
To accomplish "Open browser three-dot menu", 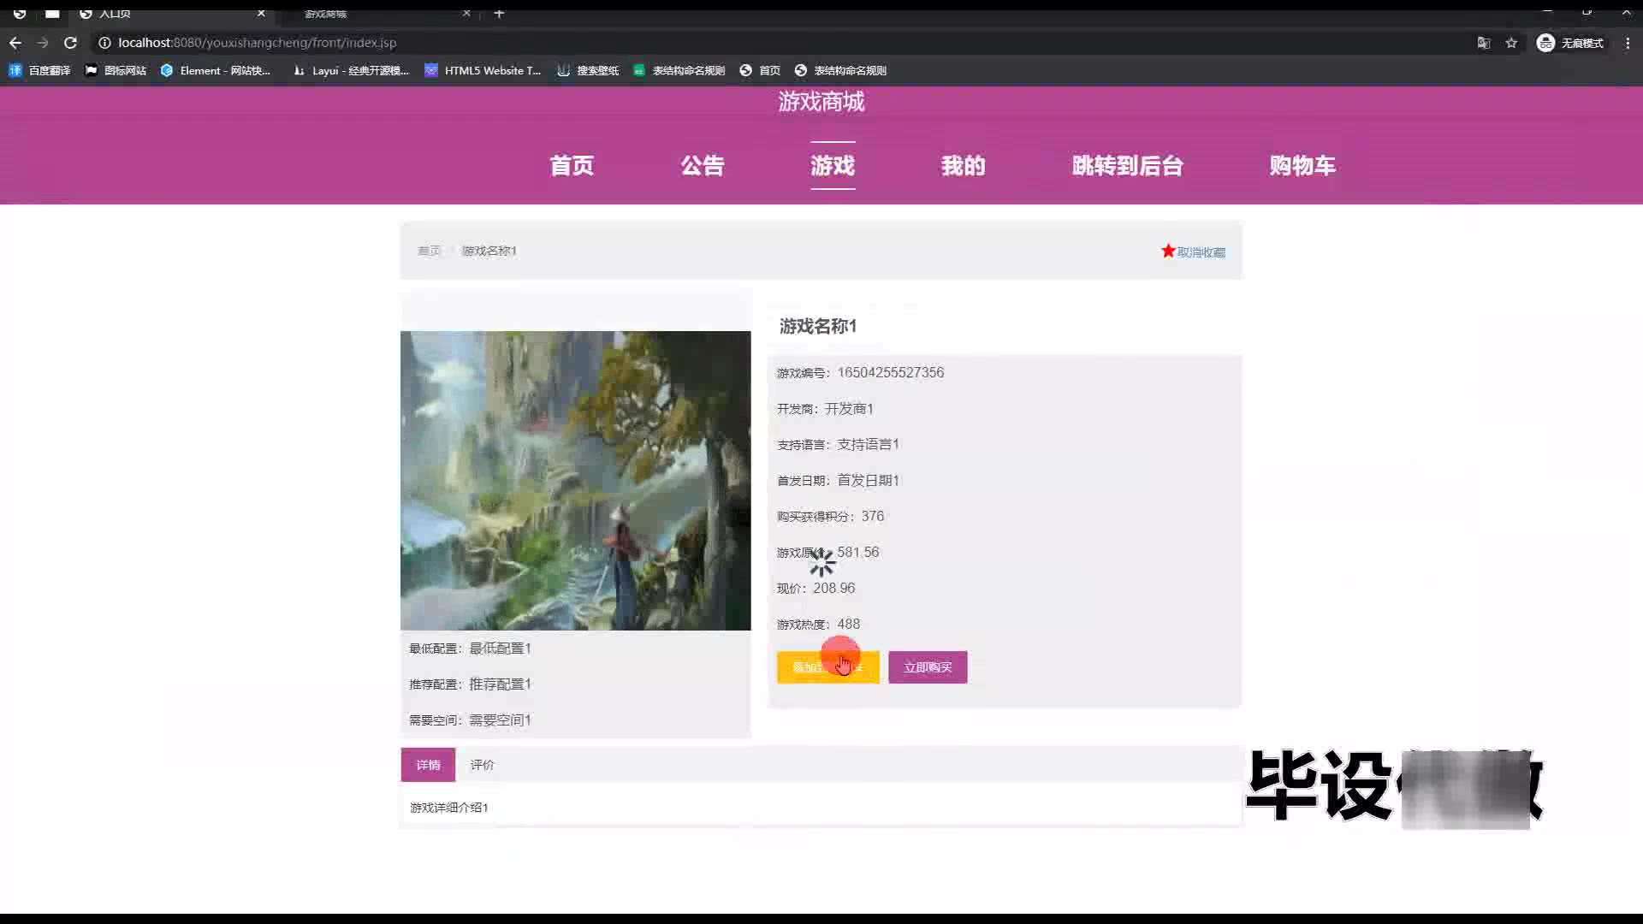I will click(1628, 43).
